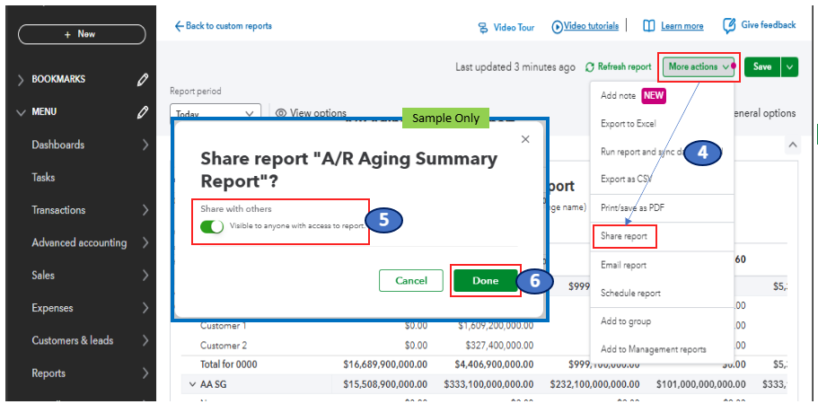Choose Share report menu item
The image size is (818, 404).
[624, 236]
